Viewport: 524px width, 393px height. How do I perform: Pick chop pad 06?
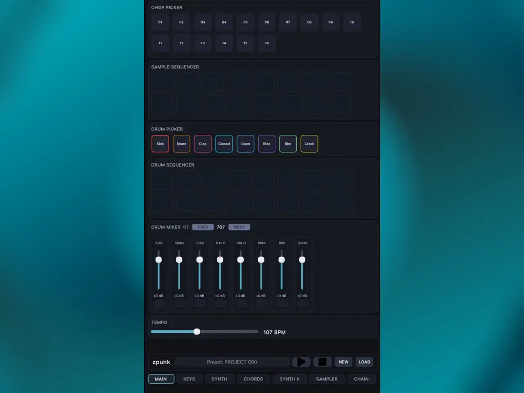point(267,22)
